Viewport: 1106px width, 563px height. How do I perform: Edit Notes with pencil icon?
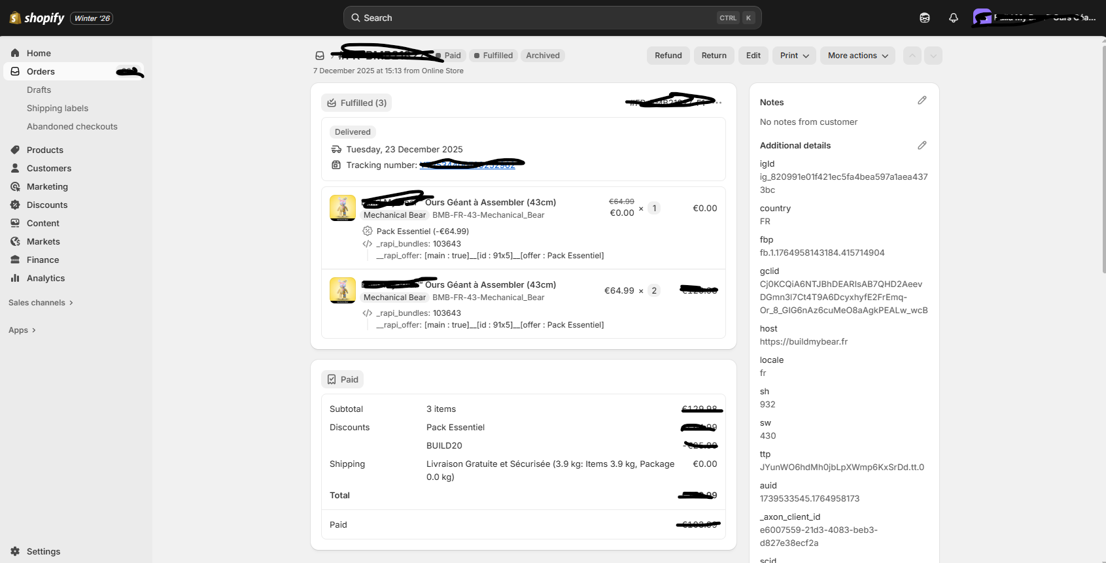(922, 101)
